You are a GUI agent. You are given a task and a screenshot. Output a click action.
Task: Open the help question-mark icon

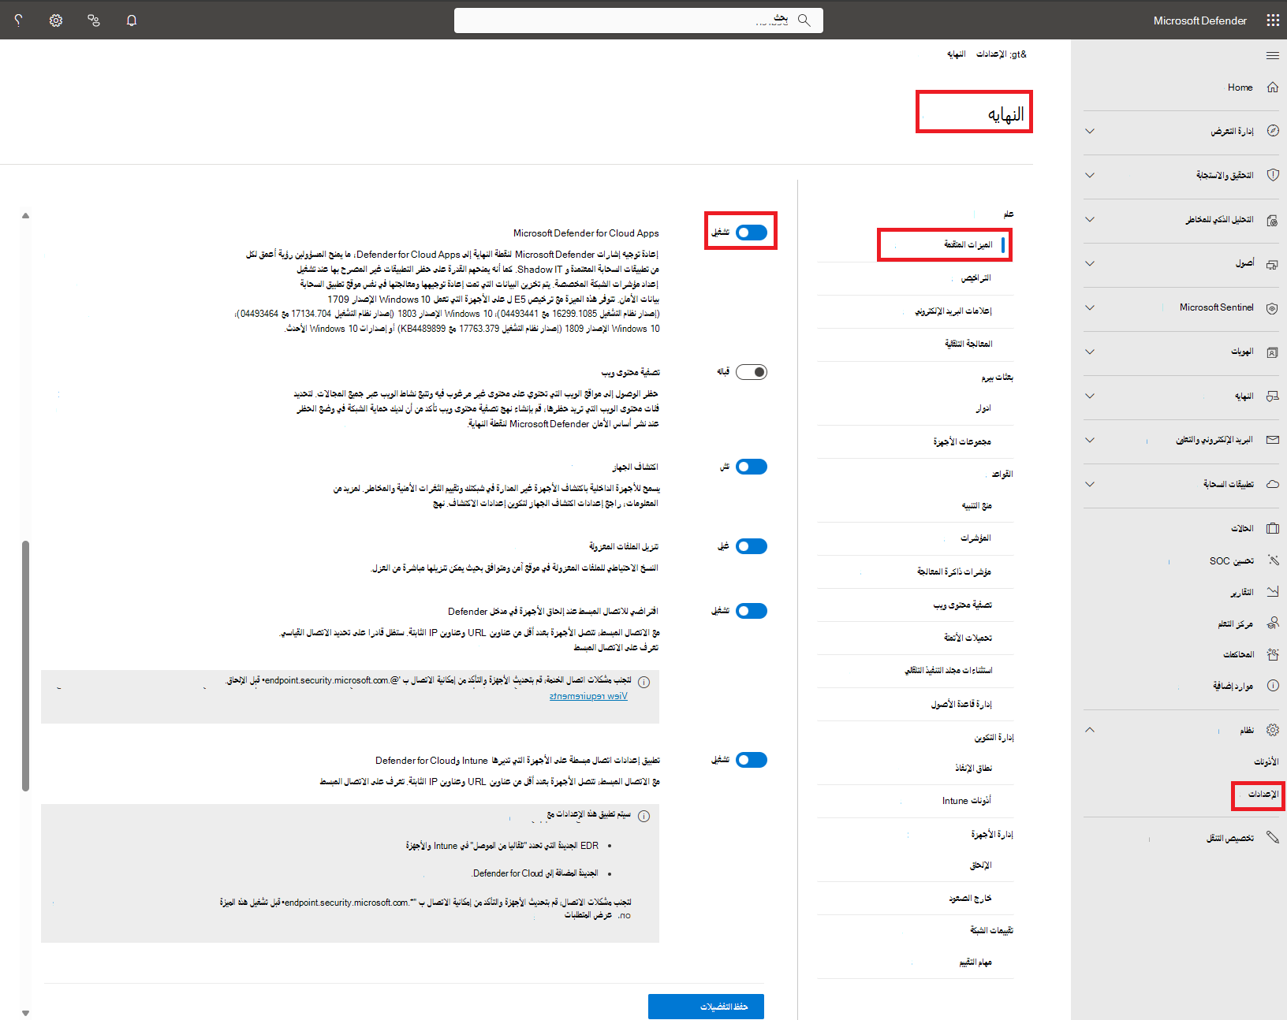[17, 20]
